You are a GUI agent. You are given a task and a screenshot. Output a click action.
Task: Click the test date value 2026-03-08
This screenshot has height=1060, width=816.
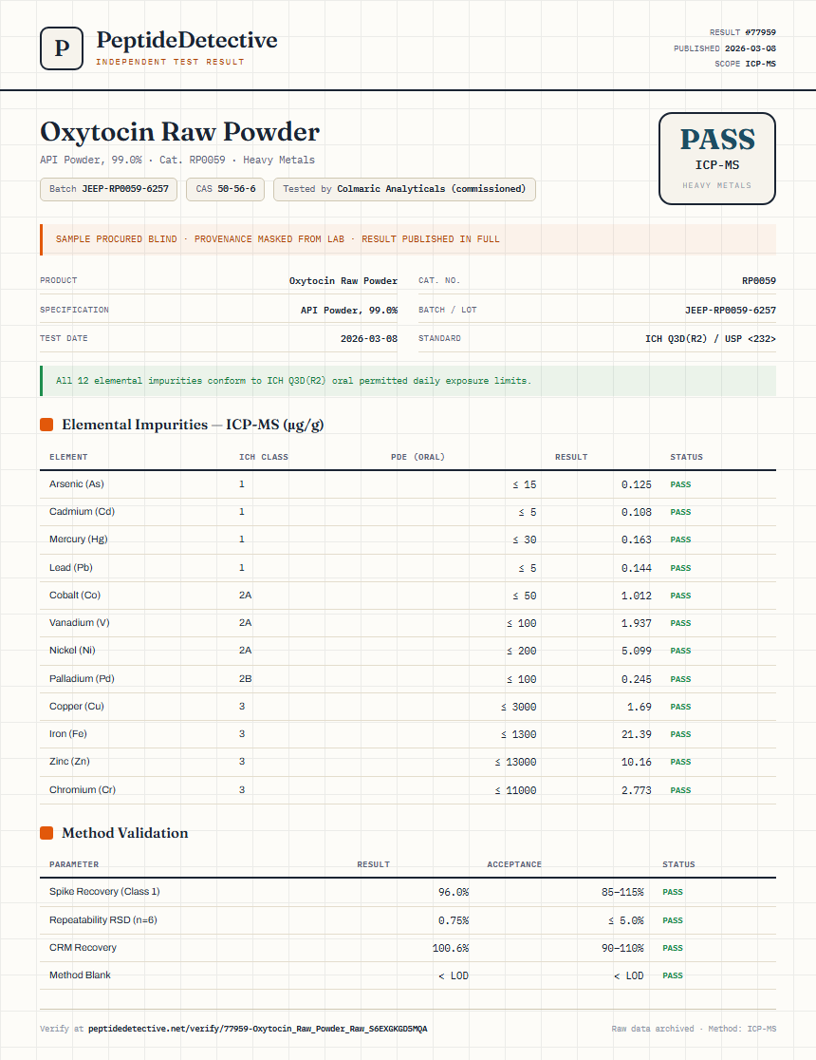point(369,339)
